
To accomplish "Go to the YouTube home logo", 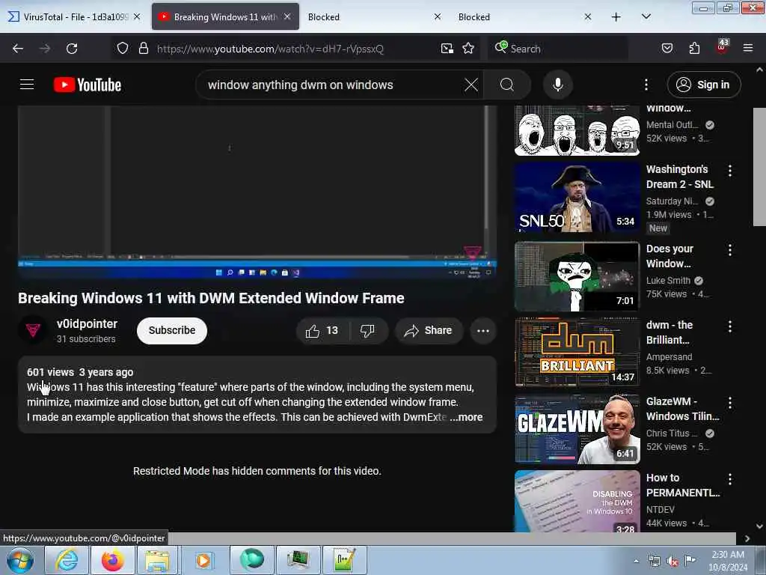I will pos(88,85).
